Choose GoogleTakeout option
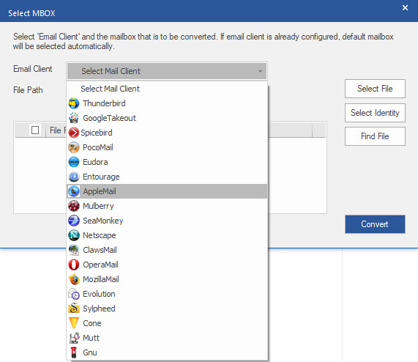 click(167, 118)
